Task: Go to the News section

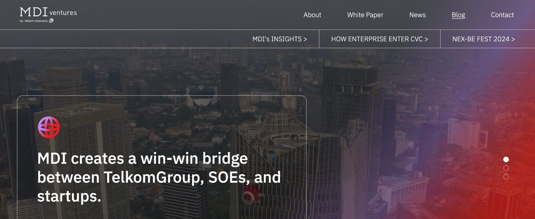Action: [x=417, y=15]
